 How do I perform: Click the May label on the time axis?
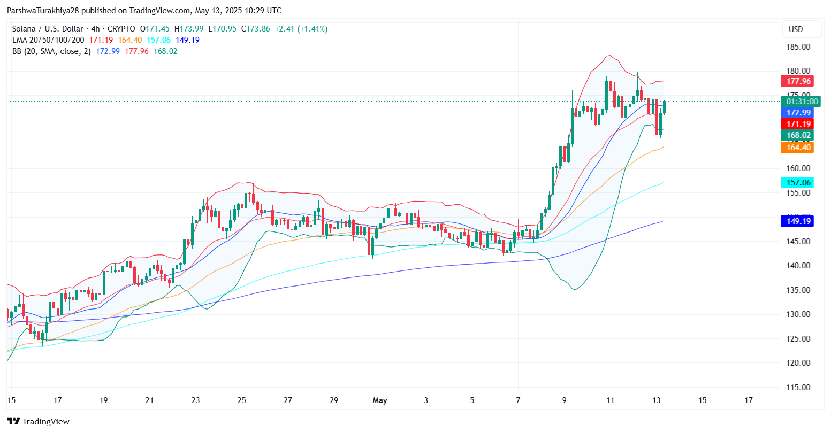pyautogui.click(x=380, y=400)
